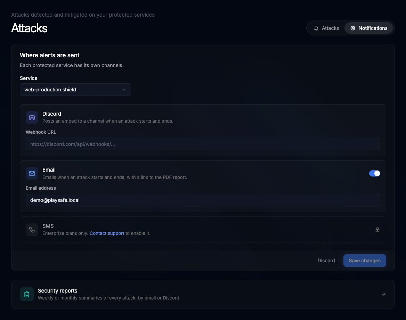Screen dimensions: 406x320
Task: Focus the Discord Webhook URL field
Action: pos(203,144)
